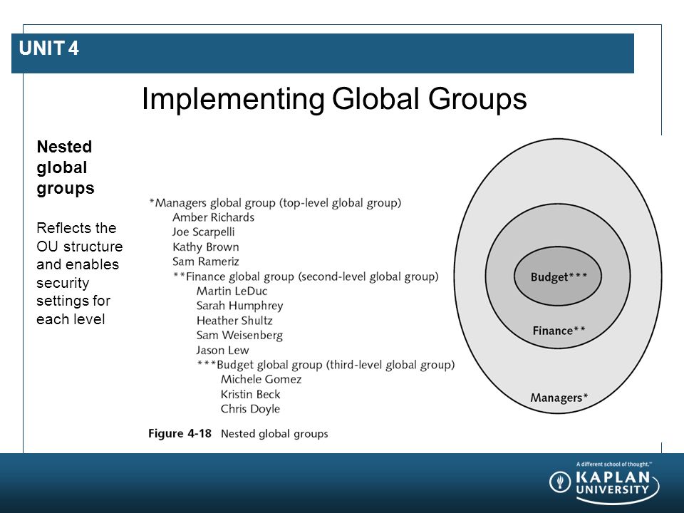Click the Nested global groups heading
Screen dimensions: 684x513
click(x=66, y=167)
